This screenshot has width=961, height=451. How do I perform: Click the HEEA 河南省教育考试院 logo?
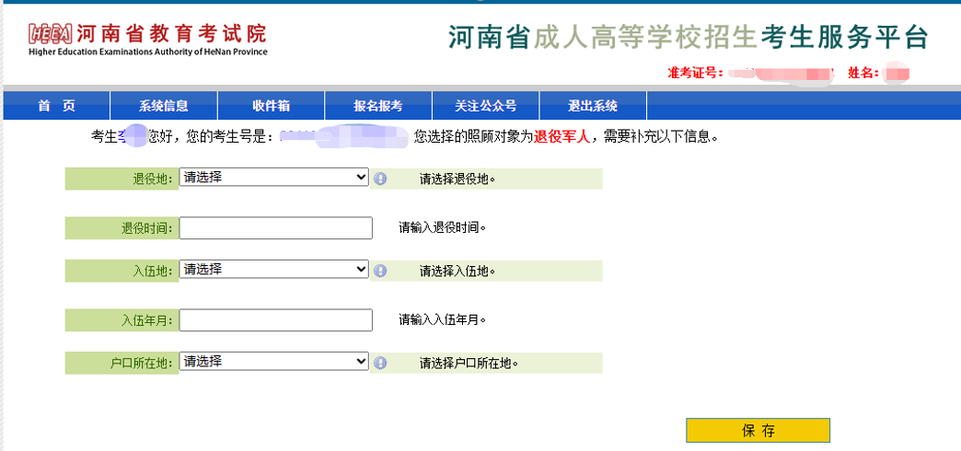148,39
